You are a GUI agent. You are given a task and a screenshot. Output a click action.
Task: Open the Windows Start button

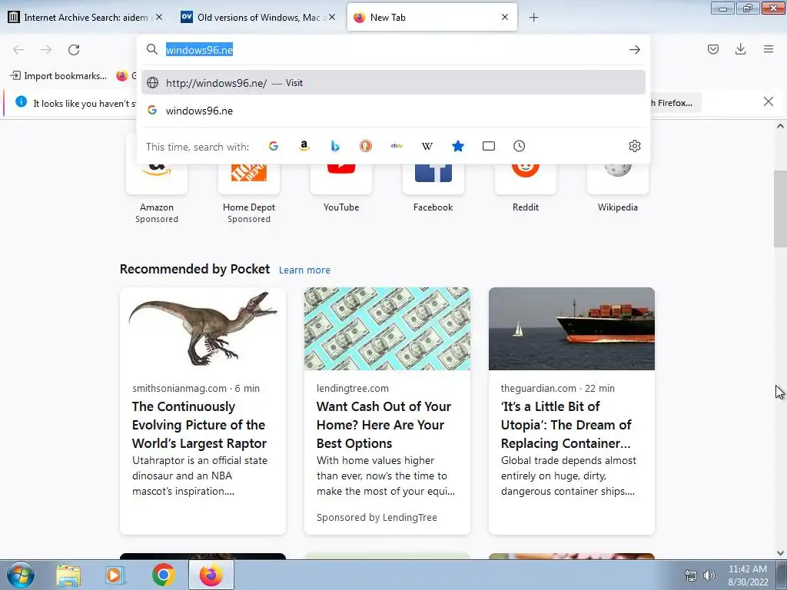point(20,575)
